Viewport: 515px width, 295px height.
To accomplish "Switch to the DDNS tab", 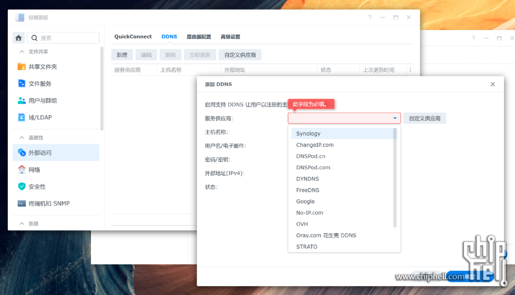I will (x=169, y=36).
